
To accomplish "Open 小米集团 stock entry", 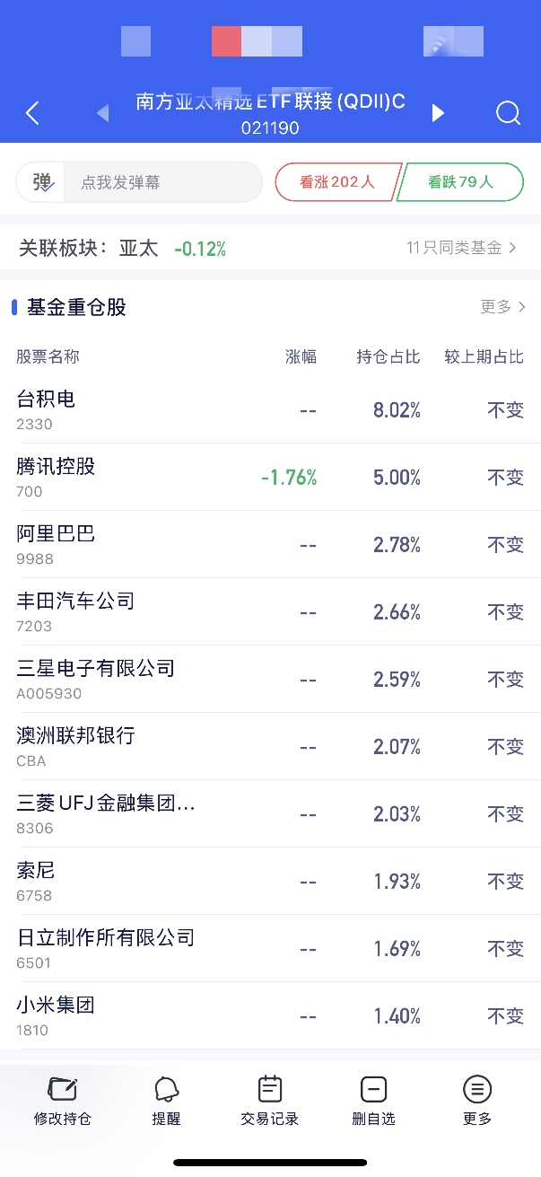I will [x=270, y=1015].
